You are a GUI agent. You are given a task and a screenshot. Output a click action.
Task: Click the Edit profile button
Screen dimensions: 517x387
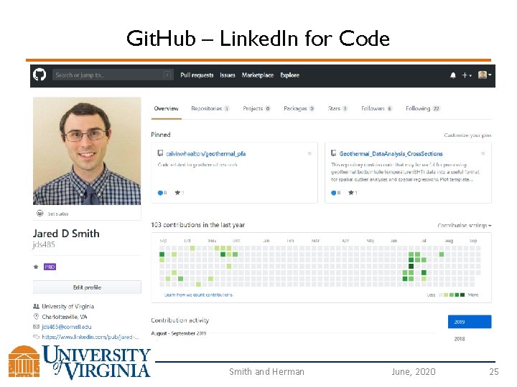click(87, 287)
